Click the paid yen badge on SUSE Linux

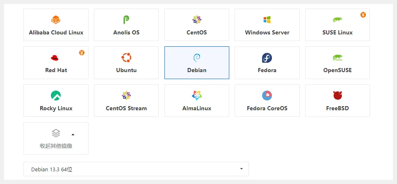pyautogui.click(x=363, y=15)
